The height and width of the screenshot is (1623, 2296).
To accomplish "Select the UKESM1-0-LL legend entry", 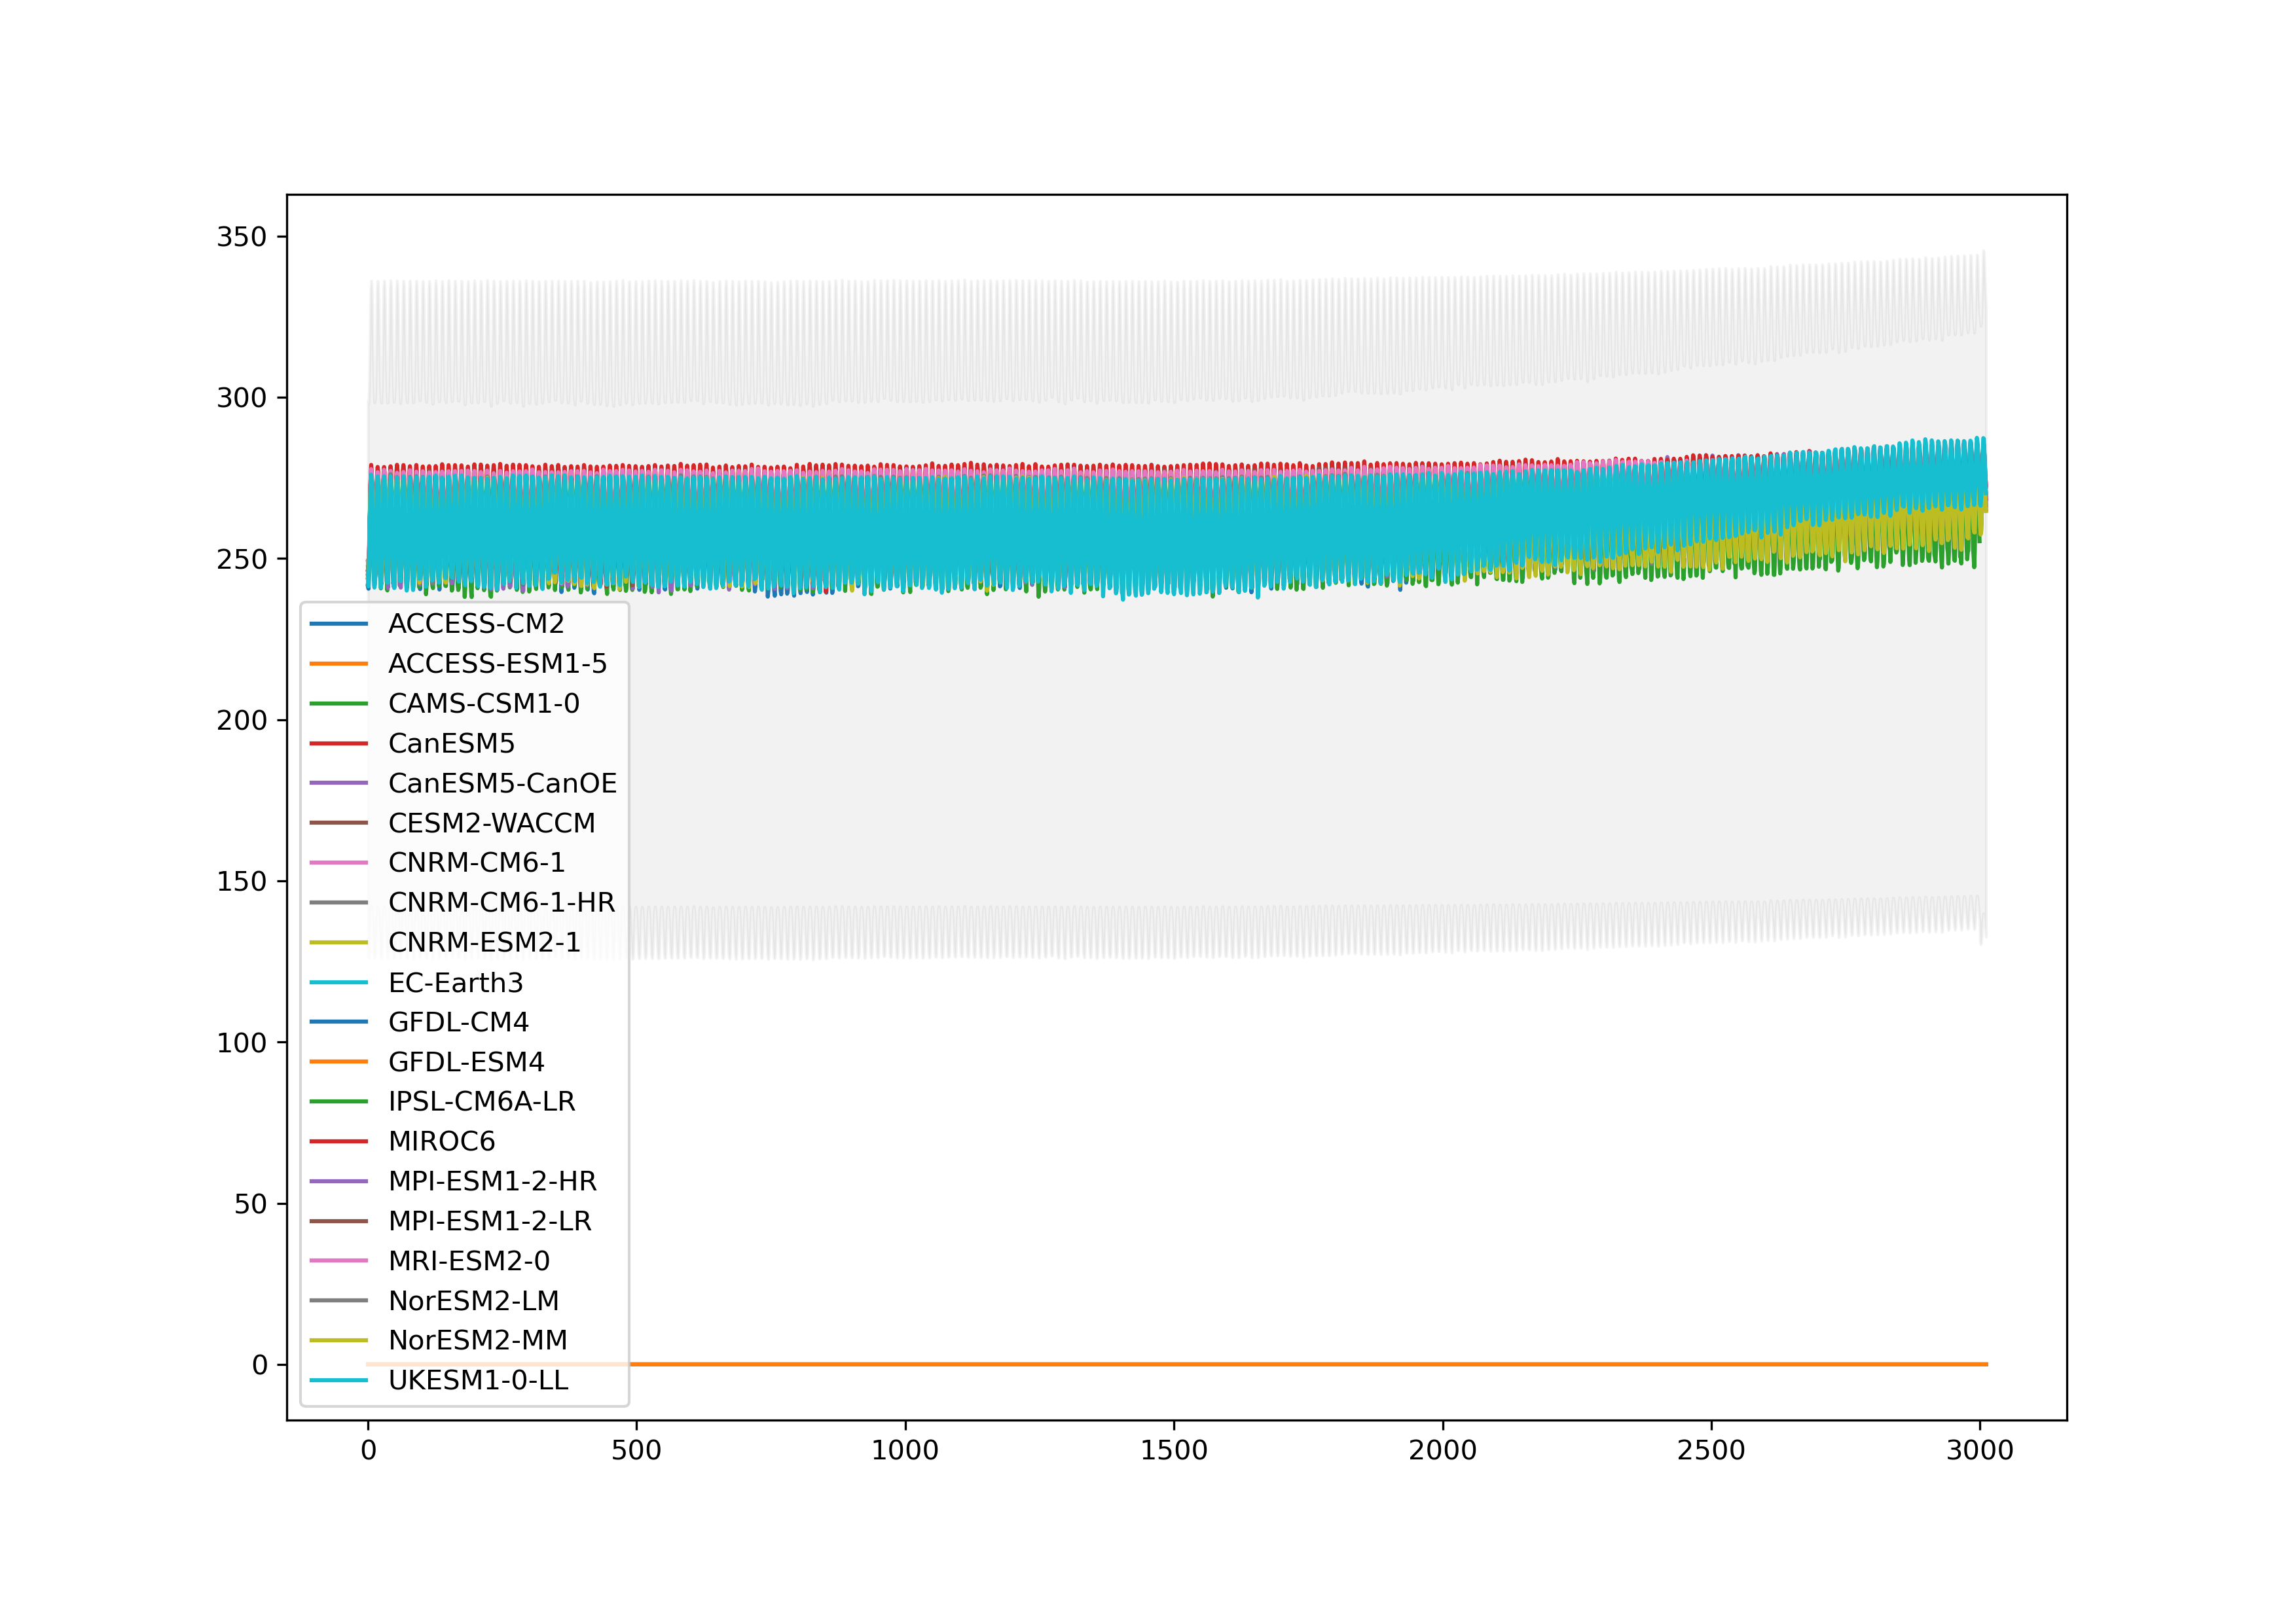I will pyautogui.click(x=478, y=1380).
